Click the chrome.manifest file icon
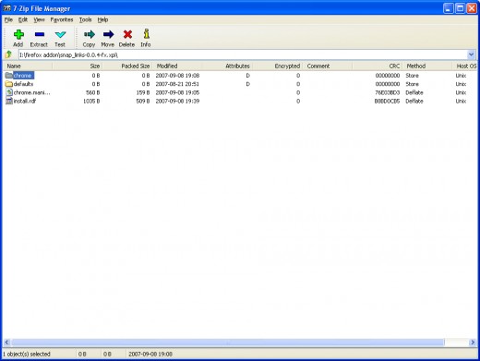This screenshot has width=480, height=361. point(9,92)
